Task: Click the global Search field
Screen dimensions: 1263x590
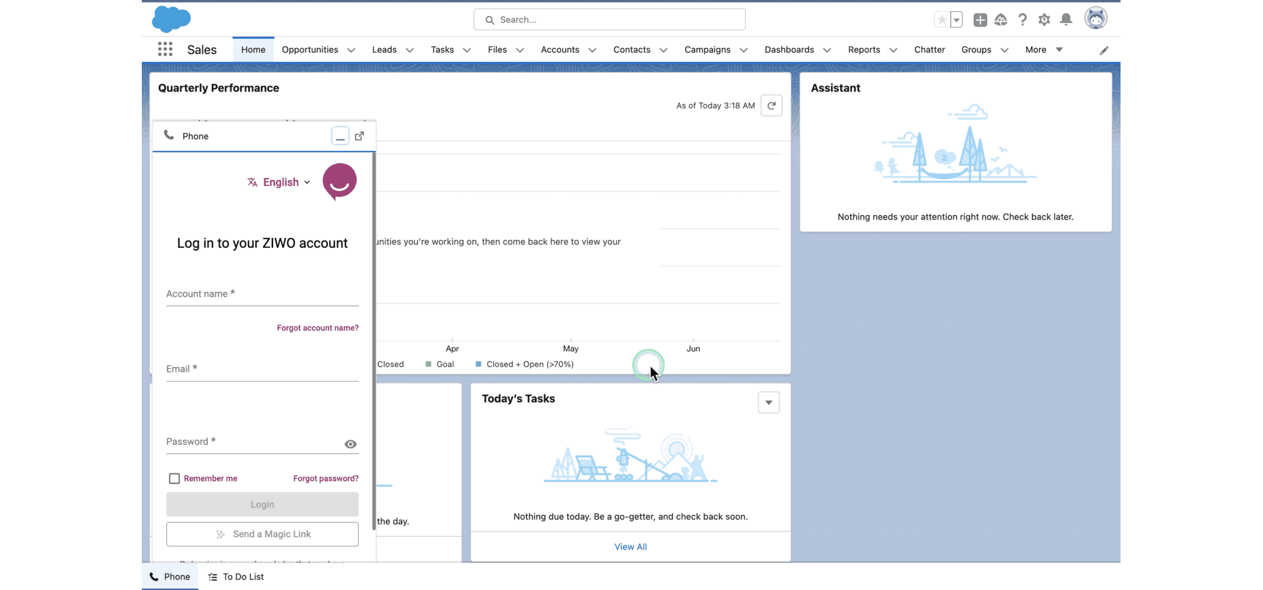Action: point(609,20)
